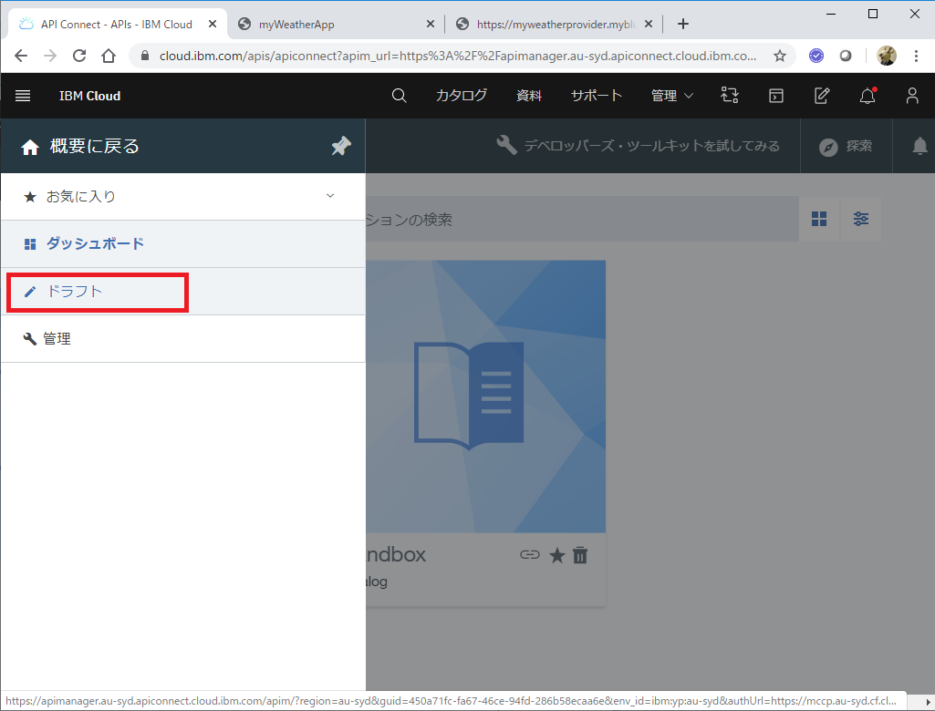Click the round grey extension icon
The image size is (935, 711).
(x=846, y=56)
